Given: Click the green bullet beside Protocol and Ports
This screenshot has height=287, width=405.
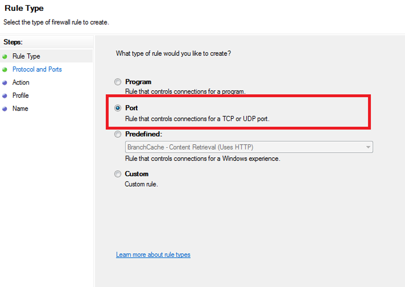Looking at the screenshot, I should pos(5,70).
